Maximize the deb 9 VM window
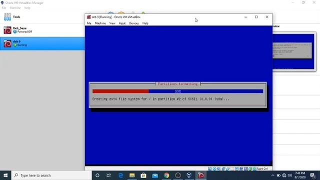320x180 pixels. pos(256,17)
